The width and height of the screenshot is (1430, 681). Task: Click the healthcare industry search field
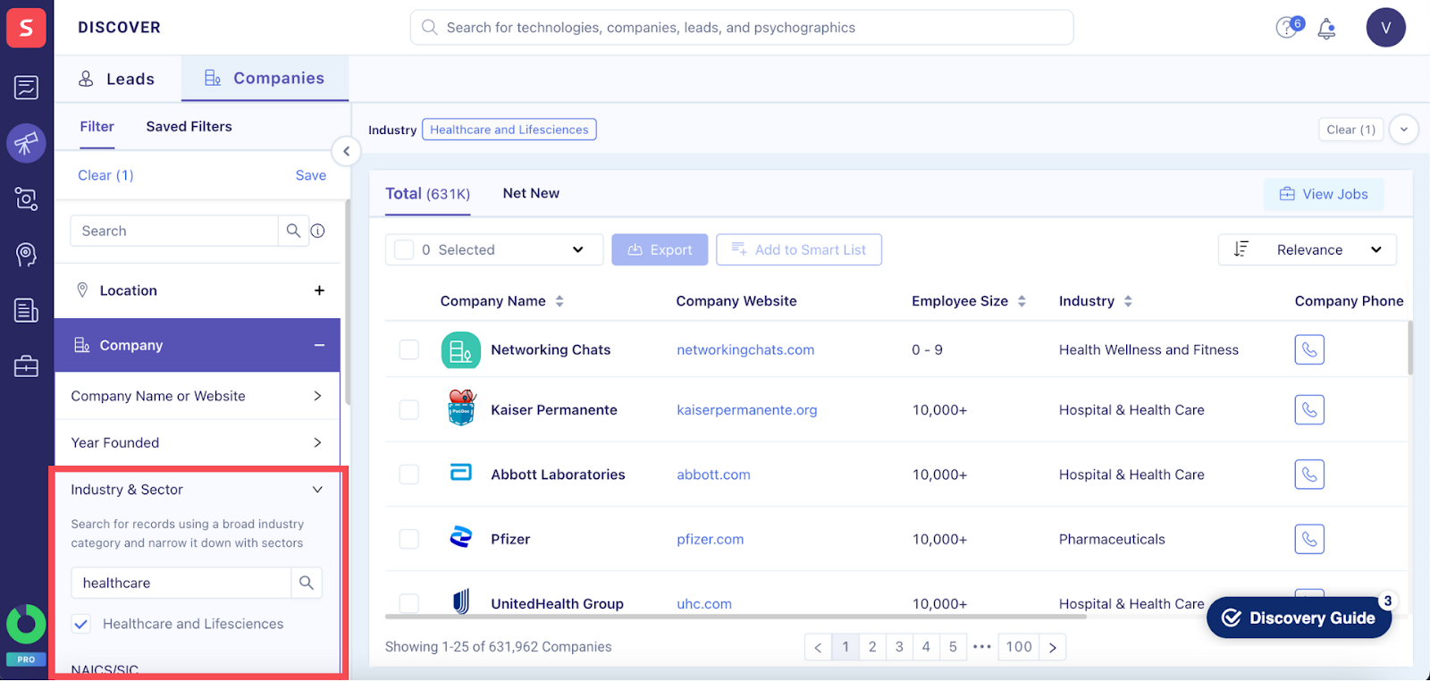point(181,583)
